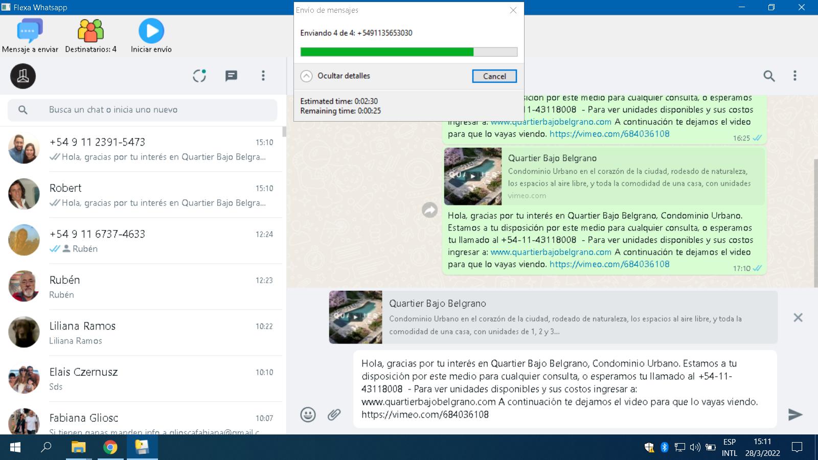This screenshot has width=818, height=460.
Task: Click the sending progress bar
Action: [408, 52]
